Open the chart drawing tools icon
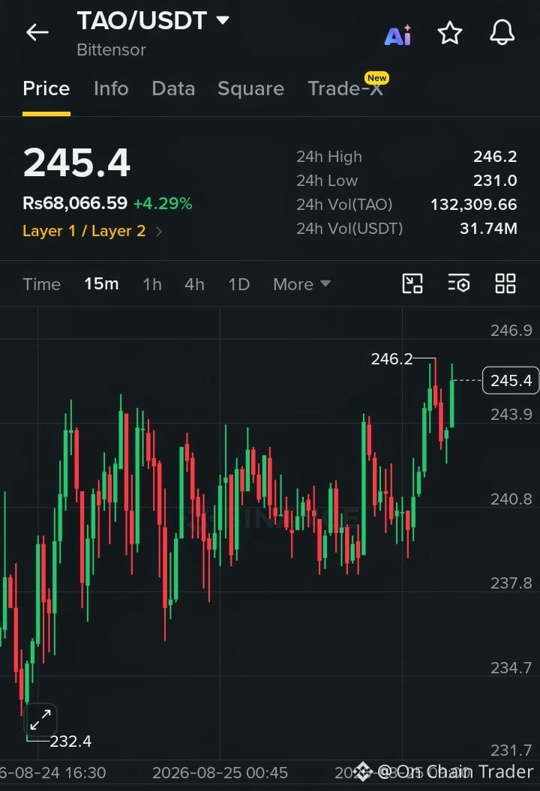 pos(412,283)
